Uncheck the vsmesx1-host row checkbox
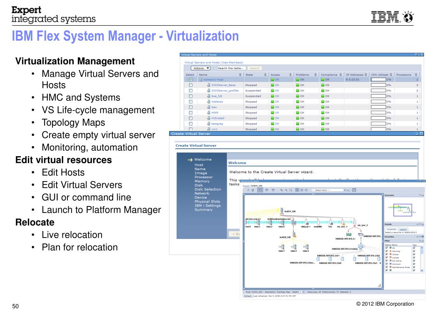This screenshot has width=426, height=319. point(191,79)
